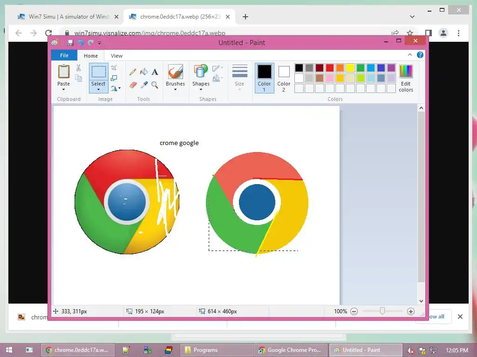Viewport: 477px width, 357px height.
Task: Switch to Win7 Simu browser tab
Action: coord(68,17)
